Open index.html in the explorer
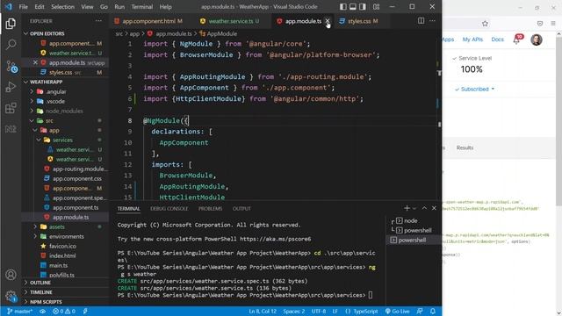This screenshot has width=562, height=316. pos(62,255)
